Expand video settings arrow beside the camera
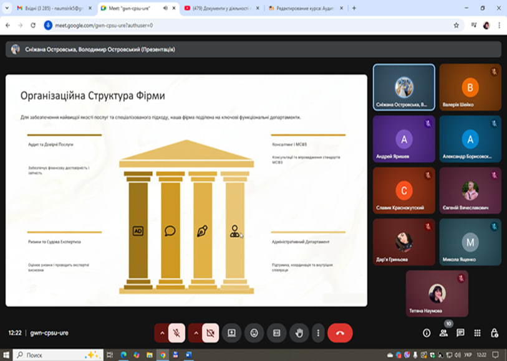Viewport: 507px width, 361px height. [196, 333]
